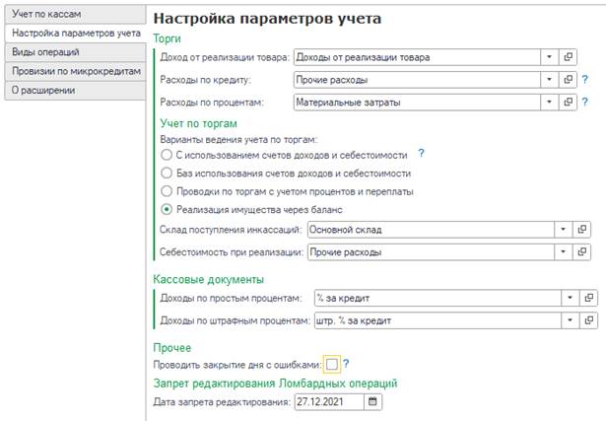Expand Себестоимость при реализации dropdown
606x421 pixels.
pyautogui.click(x=563, y=252)
